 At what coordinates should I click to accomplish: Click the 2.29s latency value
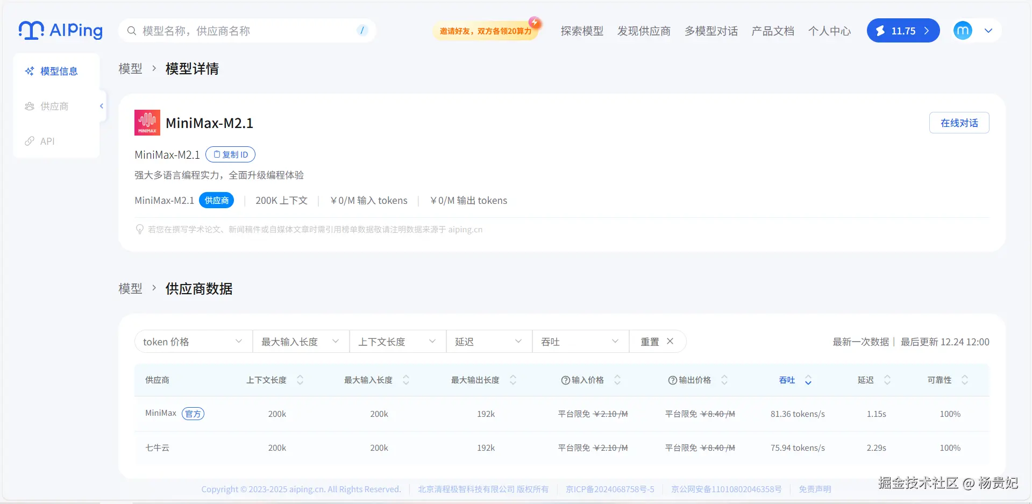pos(876,448)
